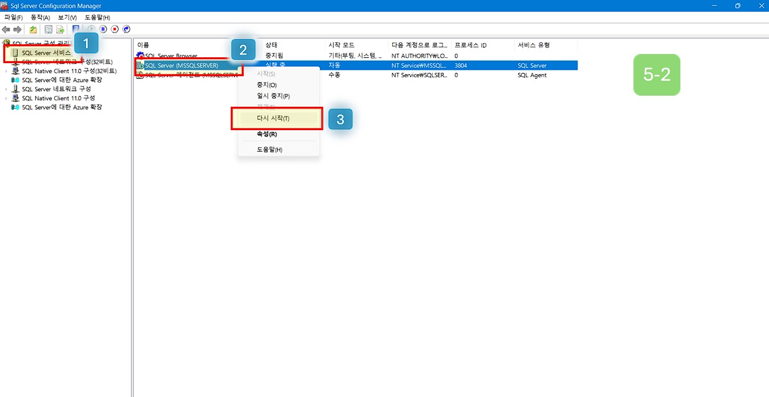This screenshot has height=397, width=769.
Task: Open the 동작(A) menu
Action: (x=40, y=18)
